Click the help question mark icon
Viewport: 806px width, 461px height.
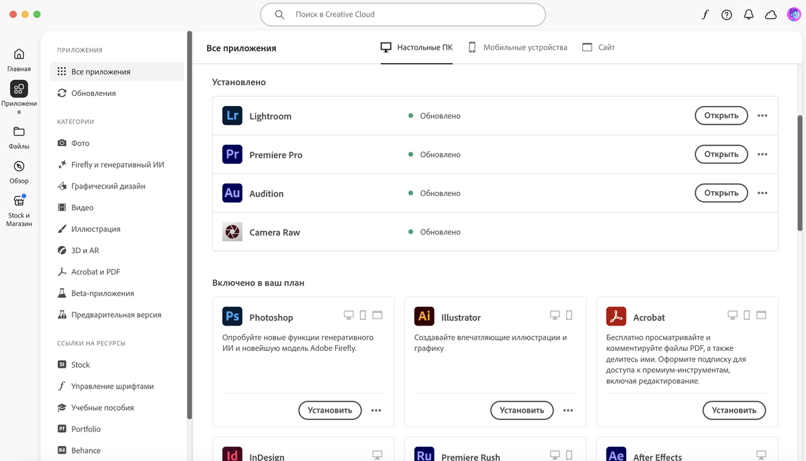(726, 13)
